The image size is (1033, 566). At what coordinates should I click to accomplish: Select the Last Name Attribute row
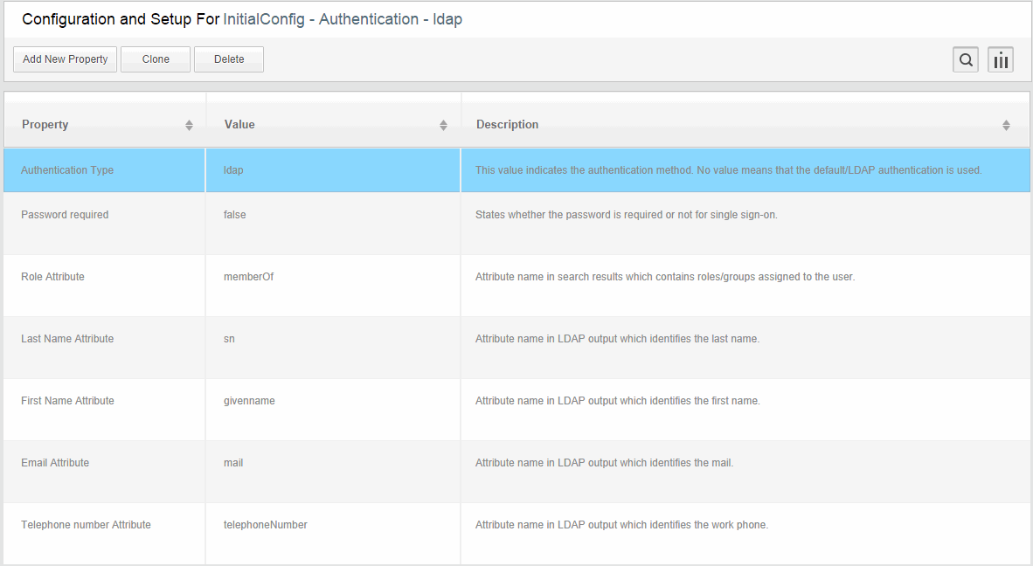tap(67, 339)
